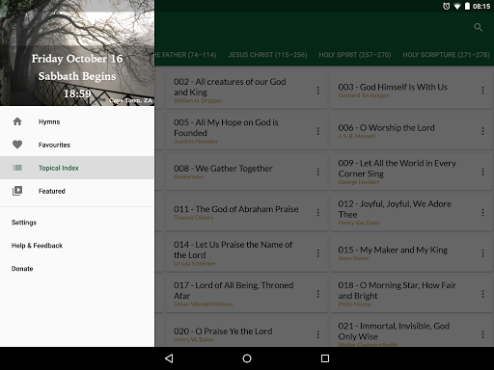This screenshot has width=494, height=370.
Task: Tap the Android back navigation icon
Action: coord(169,358)
